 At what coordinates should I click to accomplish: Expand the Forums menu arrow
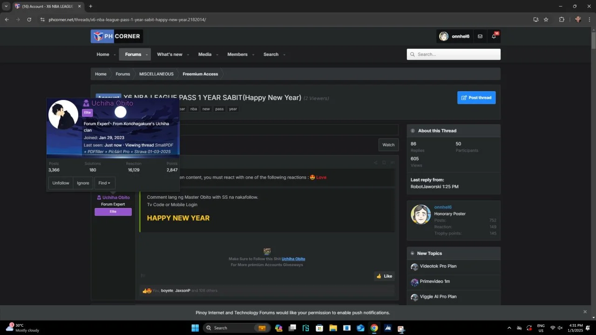tap(147, 55)
